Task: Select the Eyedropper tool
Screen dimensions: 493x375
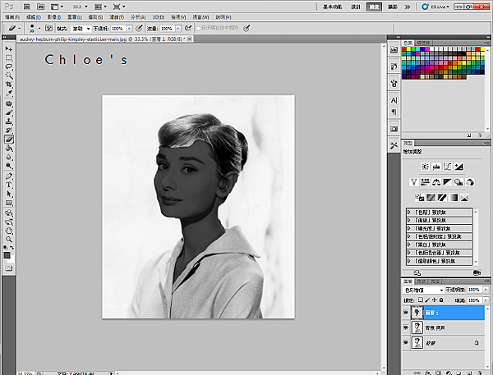Action: coord(9,93)
